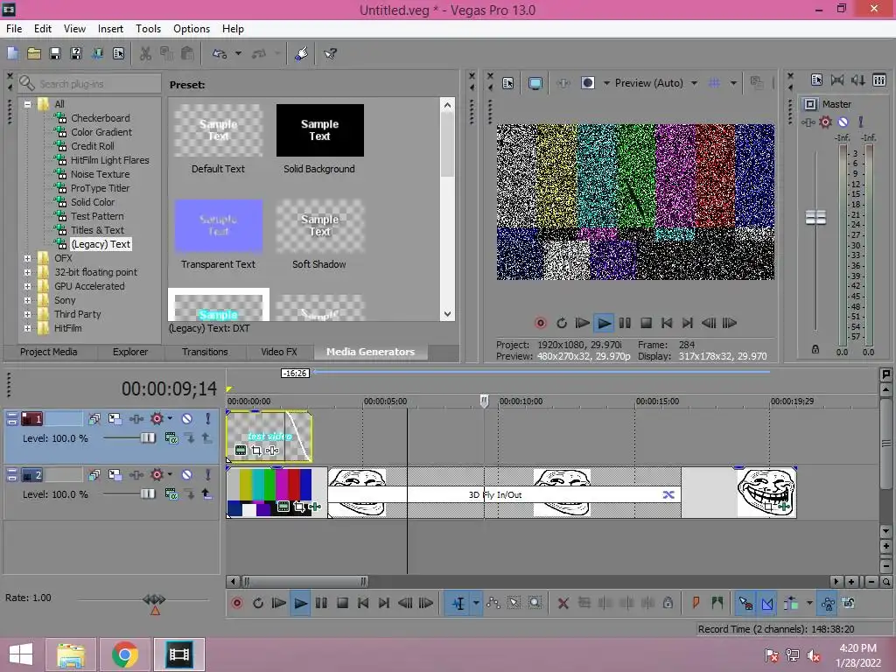Screen dimensions: 896x672
Task: Toggle Mute on the Master bus
Action: (x=843, y=122)
